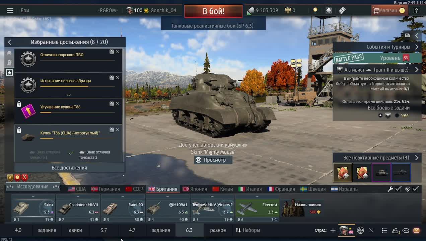
Task: Open the Магазин shop cart
Action: point(389,10)
